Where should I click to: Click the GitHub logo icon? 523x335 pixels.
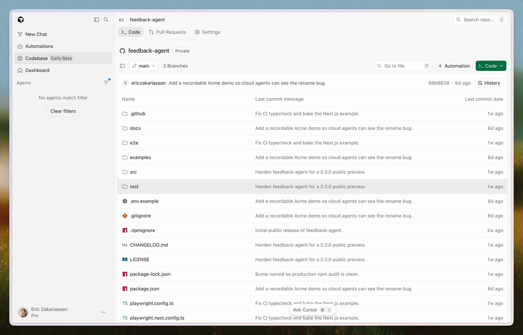tap(123, 51)
